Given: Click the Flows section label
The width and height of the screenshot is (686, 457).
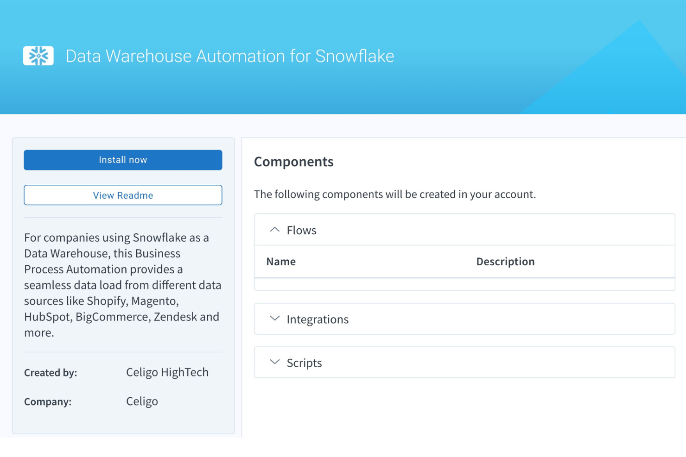Looking at the screenshot, I should pyautogui.click(x=301, y=230).
